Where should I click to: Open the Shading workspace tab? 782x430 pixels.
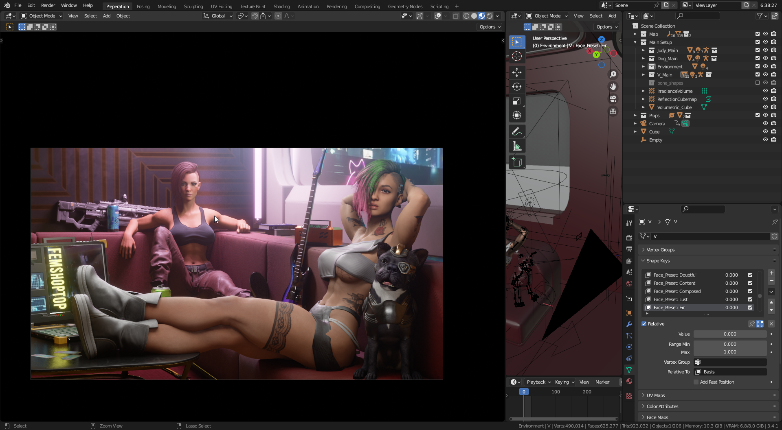pyautogui.click(x=281, y=7)
